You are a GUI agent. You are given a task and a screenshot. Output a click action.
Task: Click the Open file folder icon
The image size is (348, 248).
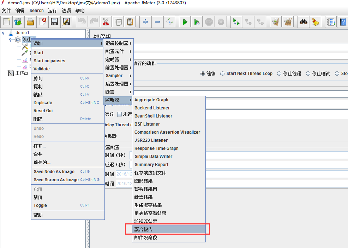(30, 22)
